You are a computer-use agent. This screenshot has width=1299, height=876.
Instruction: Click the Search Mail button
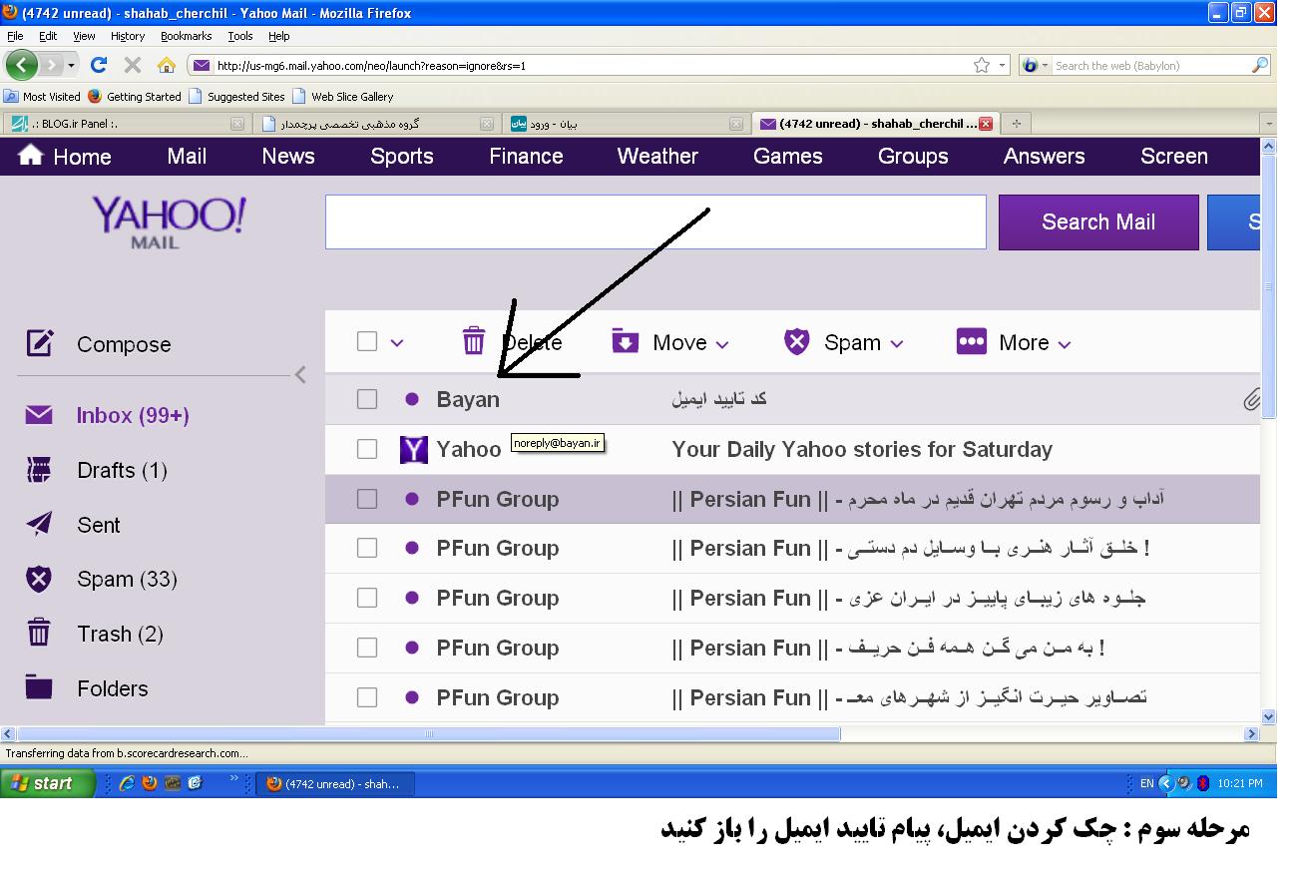tap(1098, 221)
